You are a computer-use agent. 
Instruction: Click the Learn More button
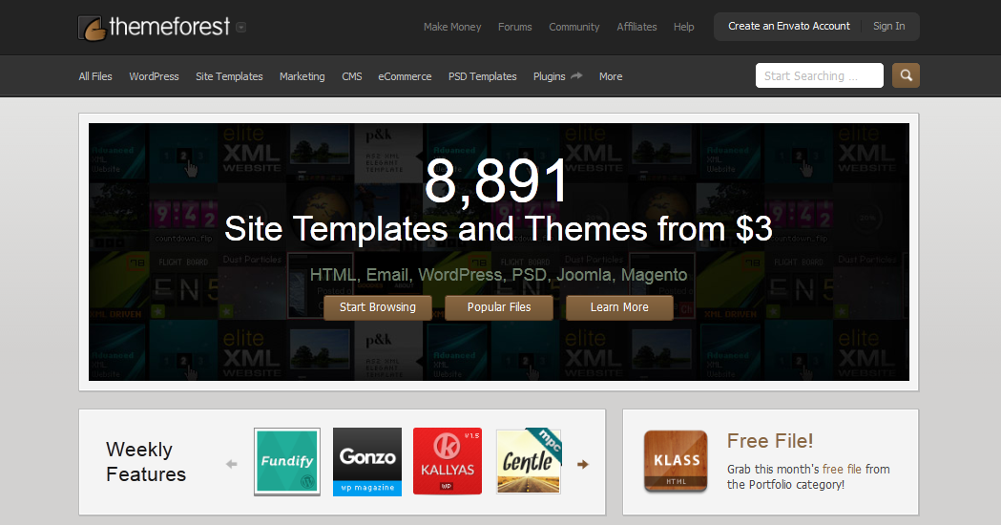619,307
